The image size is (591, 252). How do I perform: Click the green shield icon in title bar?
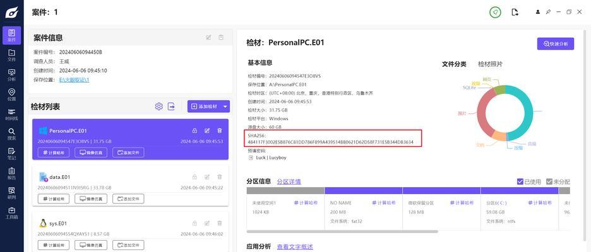(x=495, y=12)
